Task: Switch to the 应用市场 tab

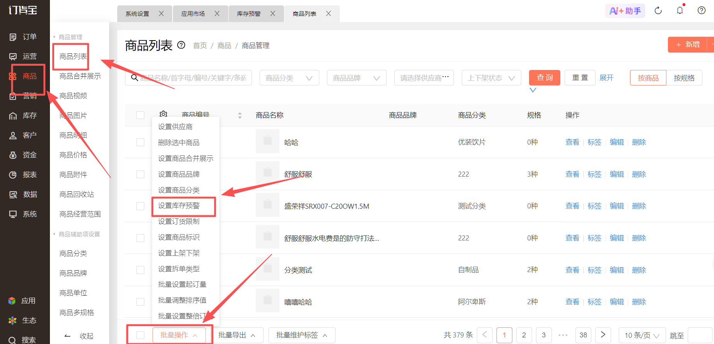Action: tap(193, 14)
